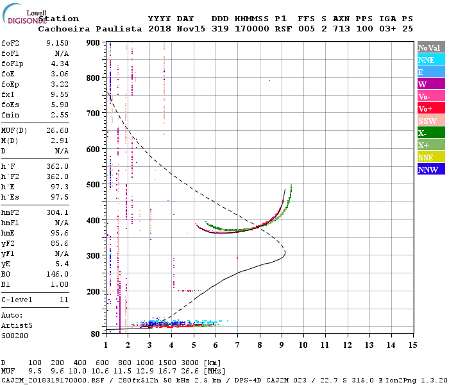Screen dimensions: 449x385
Task: Click the fmin value 2.55
Action: pos(60,115)
